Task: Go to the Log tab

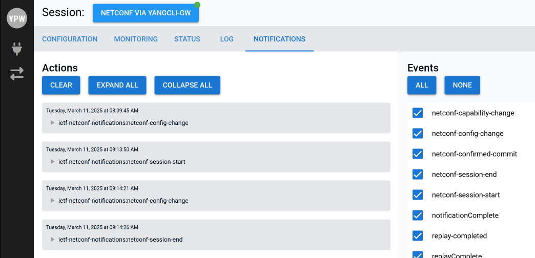Action: (227, 39)
